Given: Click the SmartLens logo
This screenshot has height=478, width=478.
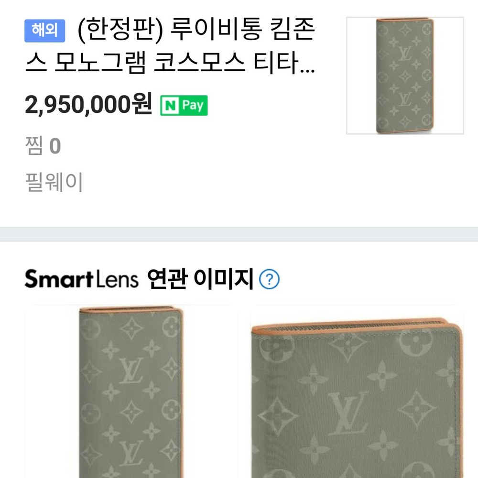Looking at the screenshot, I should pyautogui.click(x=81, y=279).
